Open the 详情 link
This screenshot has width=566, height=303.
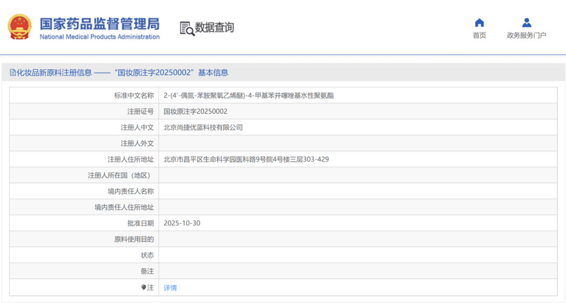171,287
